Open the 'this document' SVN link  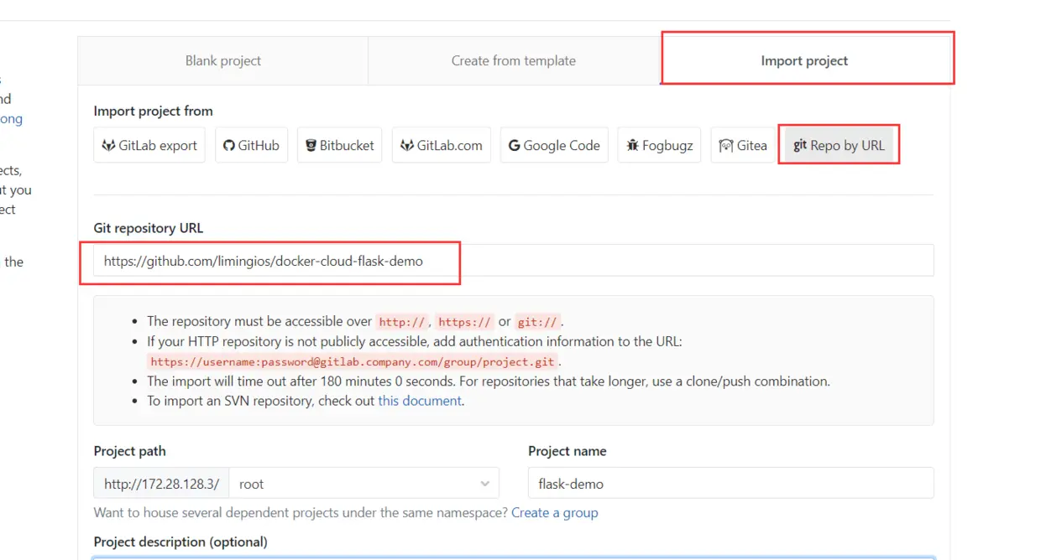[420, 401]
